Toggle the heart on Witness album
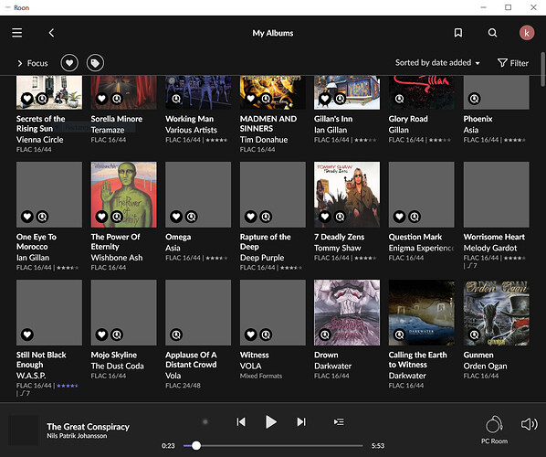Screen dimensions: 546x457 [x=251, y=335]
